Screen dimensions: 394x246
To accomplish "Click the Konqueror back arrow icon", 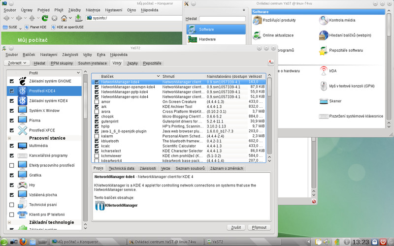I will point(6,18).
